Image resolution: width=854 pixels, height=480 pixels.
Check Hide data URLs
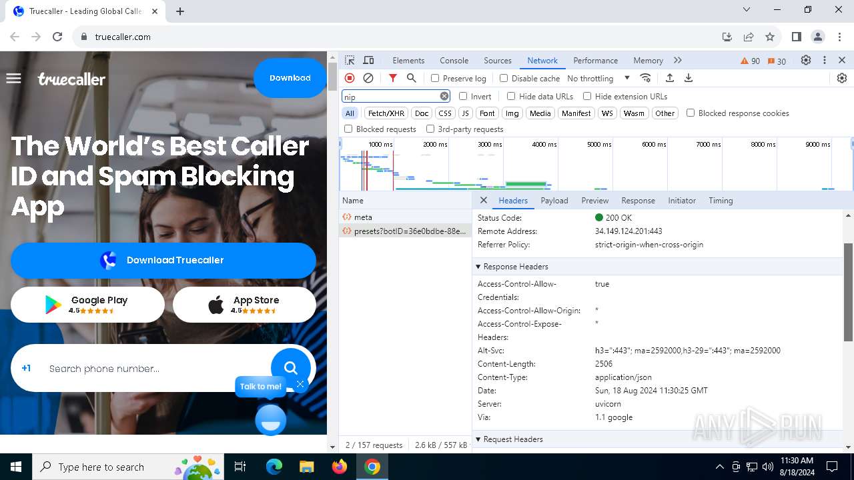pyautogui.click(x=511, y=96)
